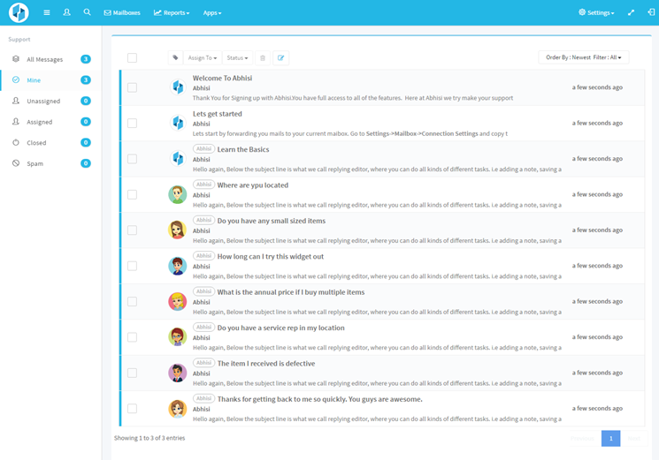Check the How long widget message checkbox
The width and height of the screenshot is (659, 460).
[x=132, y=266]
